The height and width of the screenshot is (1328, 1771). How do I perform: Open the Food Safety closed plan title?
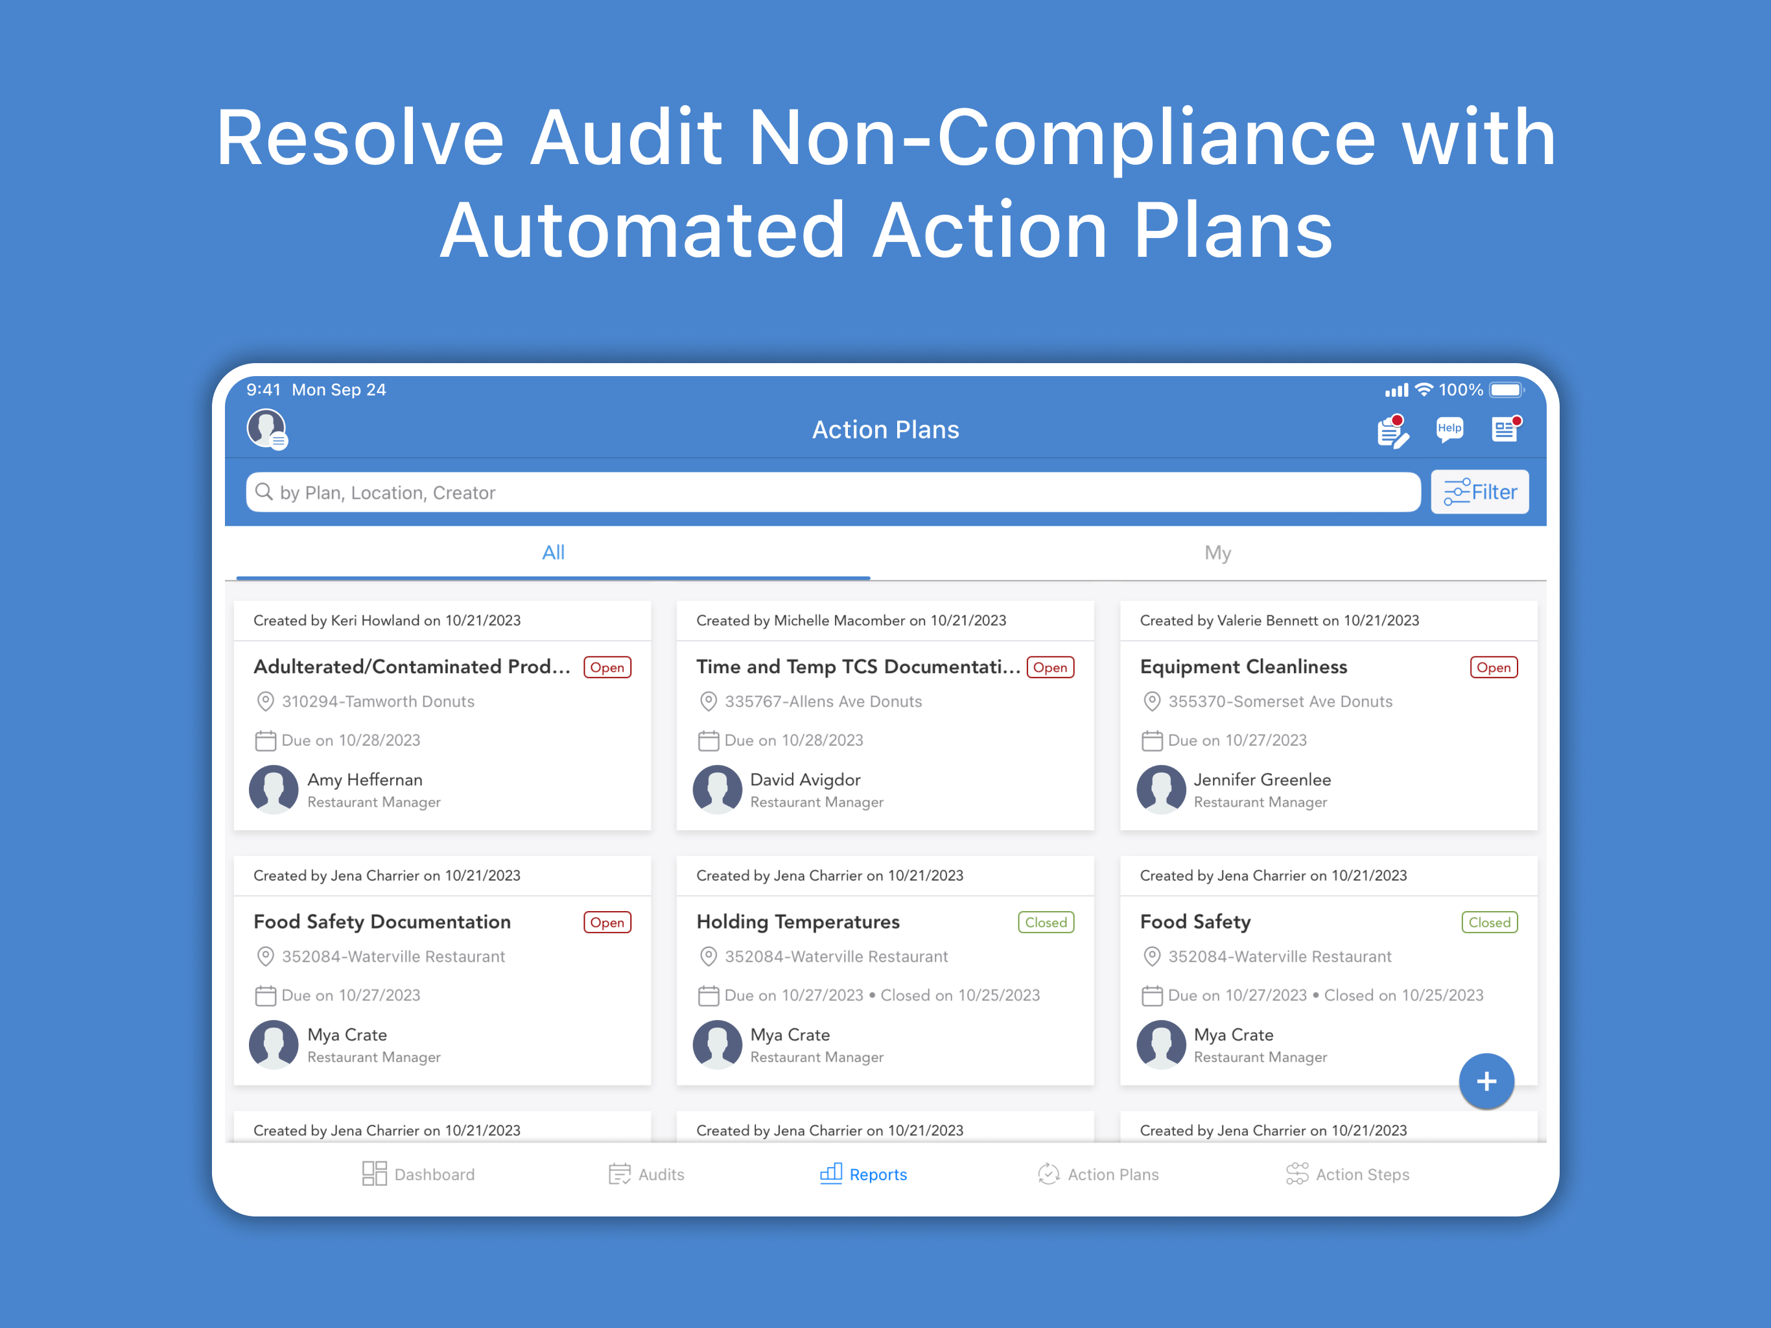click(1195, 922)
